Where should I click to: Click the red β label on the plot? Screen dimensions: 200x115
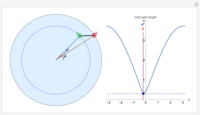click(x=143, y=29)
